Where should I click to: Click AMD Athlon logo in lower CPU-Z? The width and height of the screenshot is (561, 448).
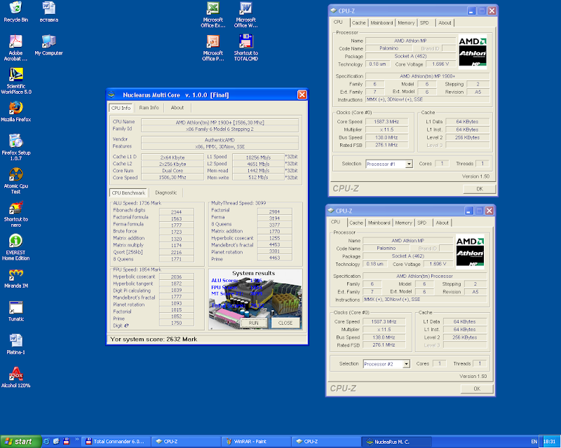click(x=470, y=251)
